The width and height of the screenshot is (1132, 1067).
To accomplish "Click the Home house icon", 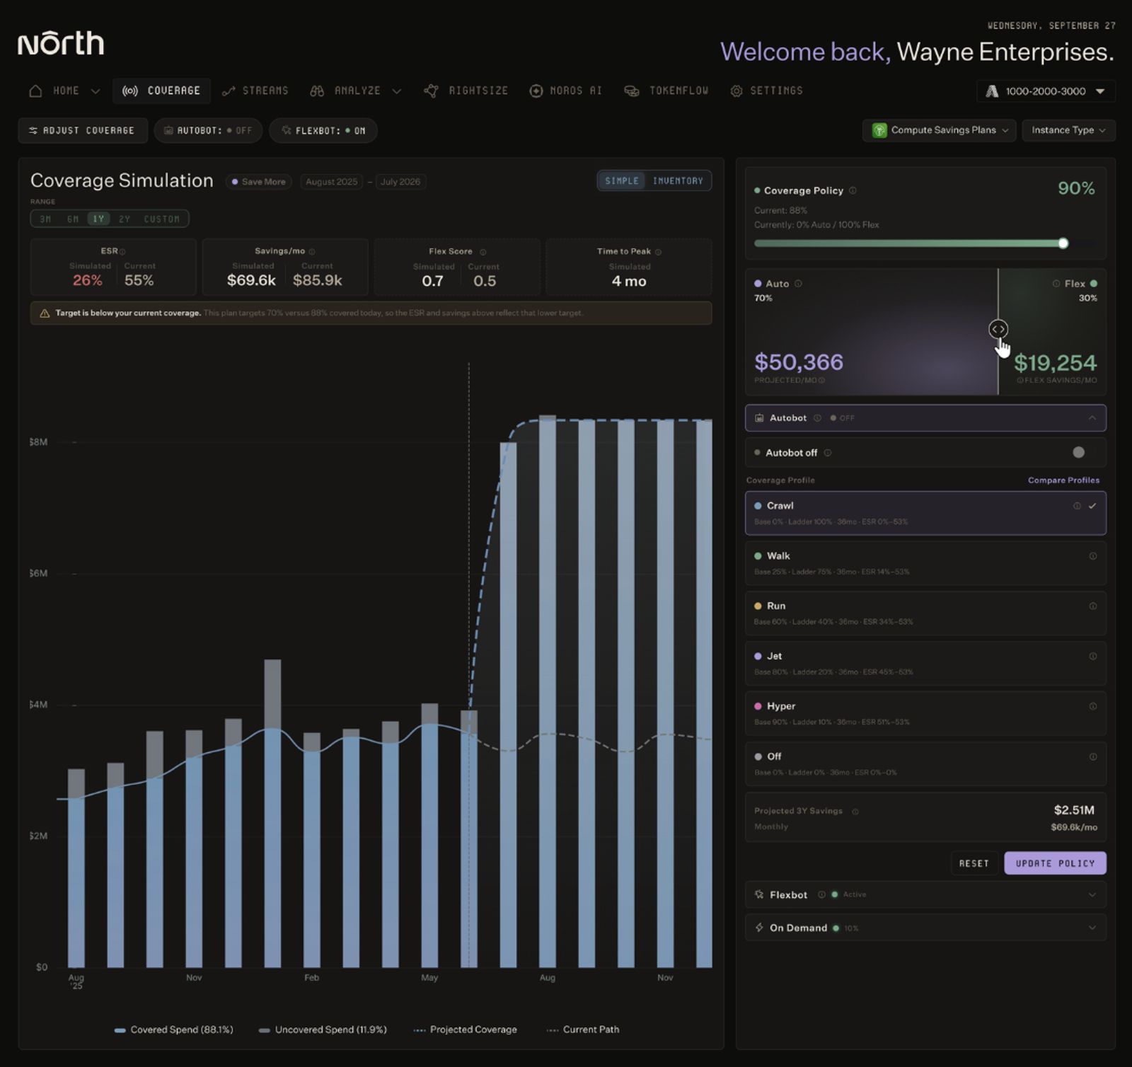I will click(x=35, y=91).
